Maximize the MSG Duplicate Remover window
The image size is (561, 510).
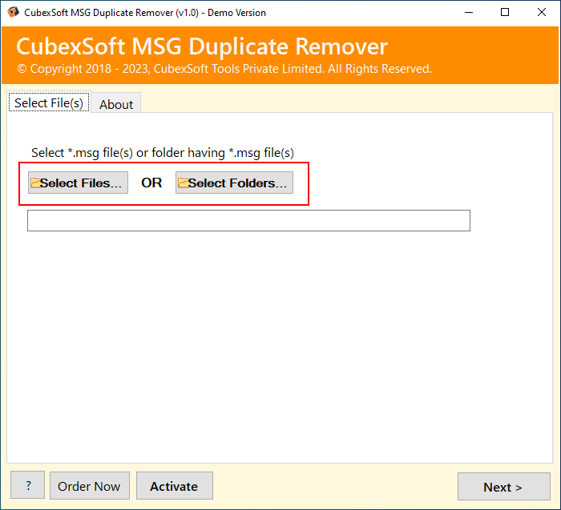click(505, 13)
